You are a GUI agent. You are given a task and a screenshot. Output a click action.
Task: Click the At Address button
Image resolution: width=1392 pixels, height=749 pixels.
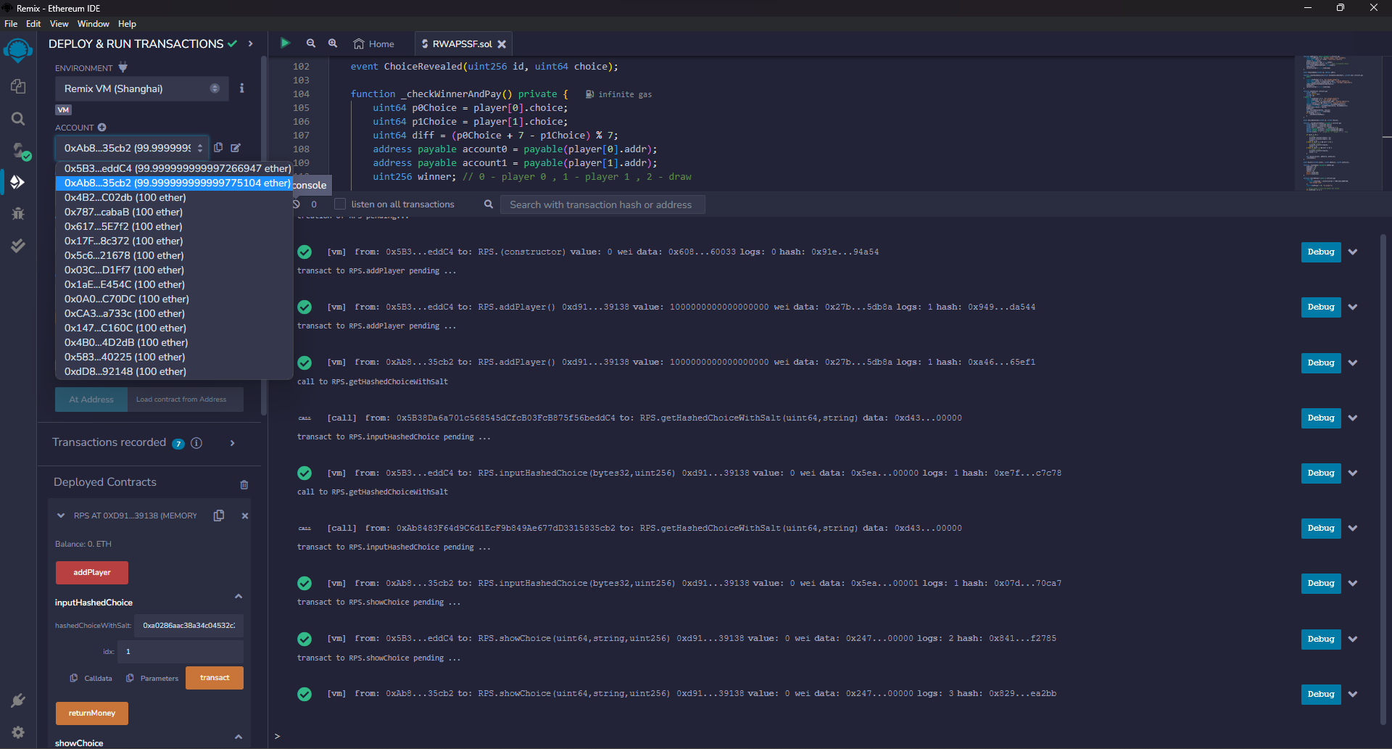tap(91, 400)
